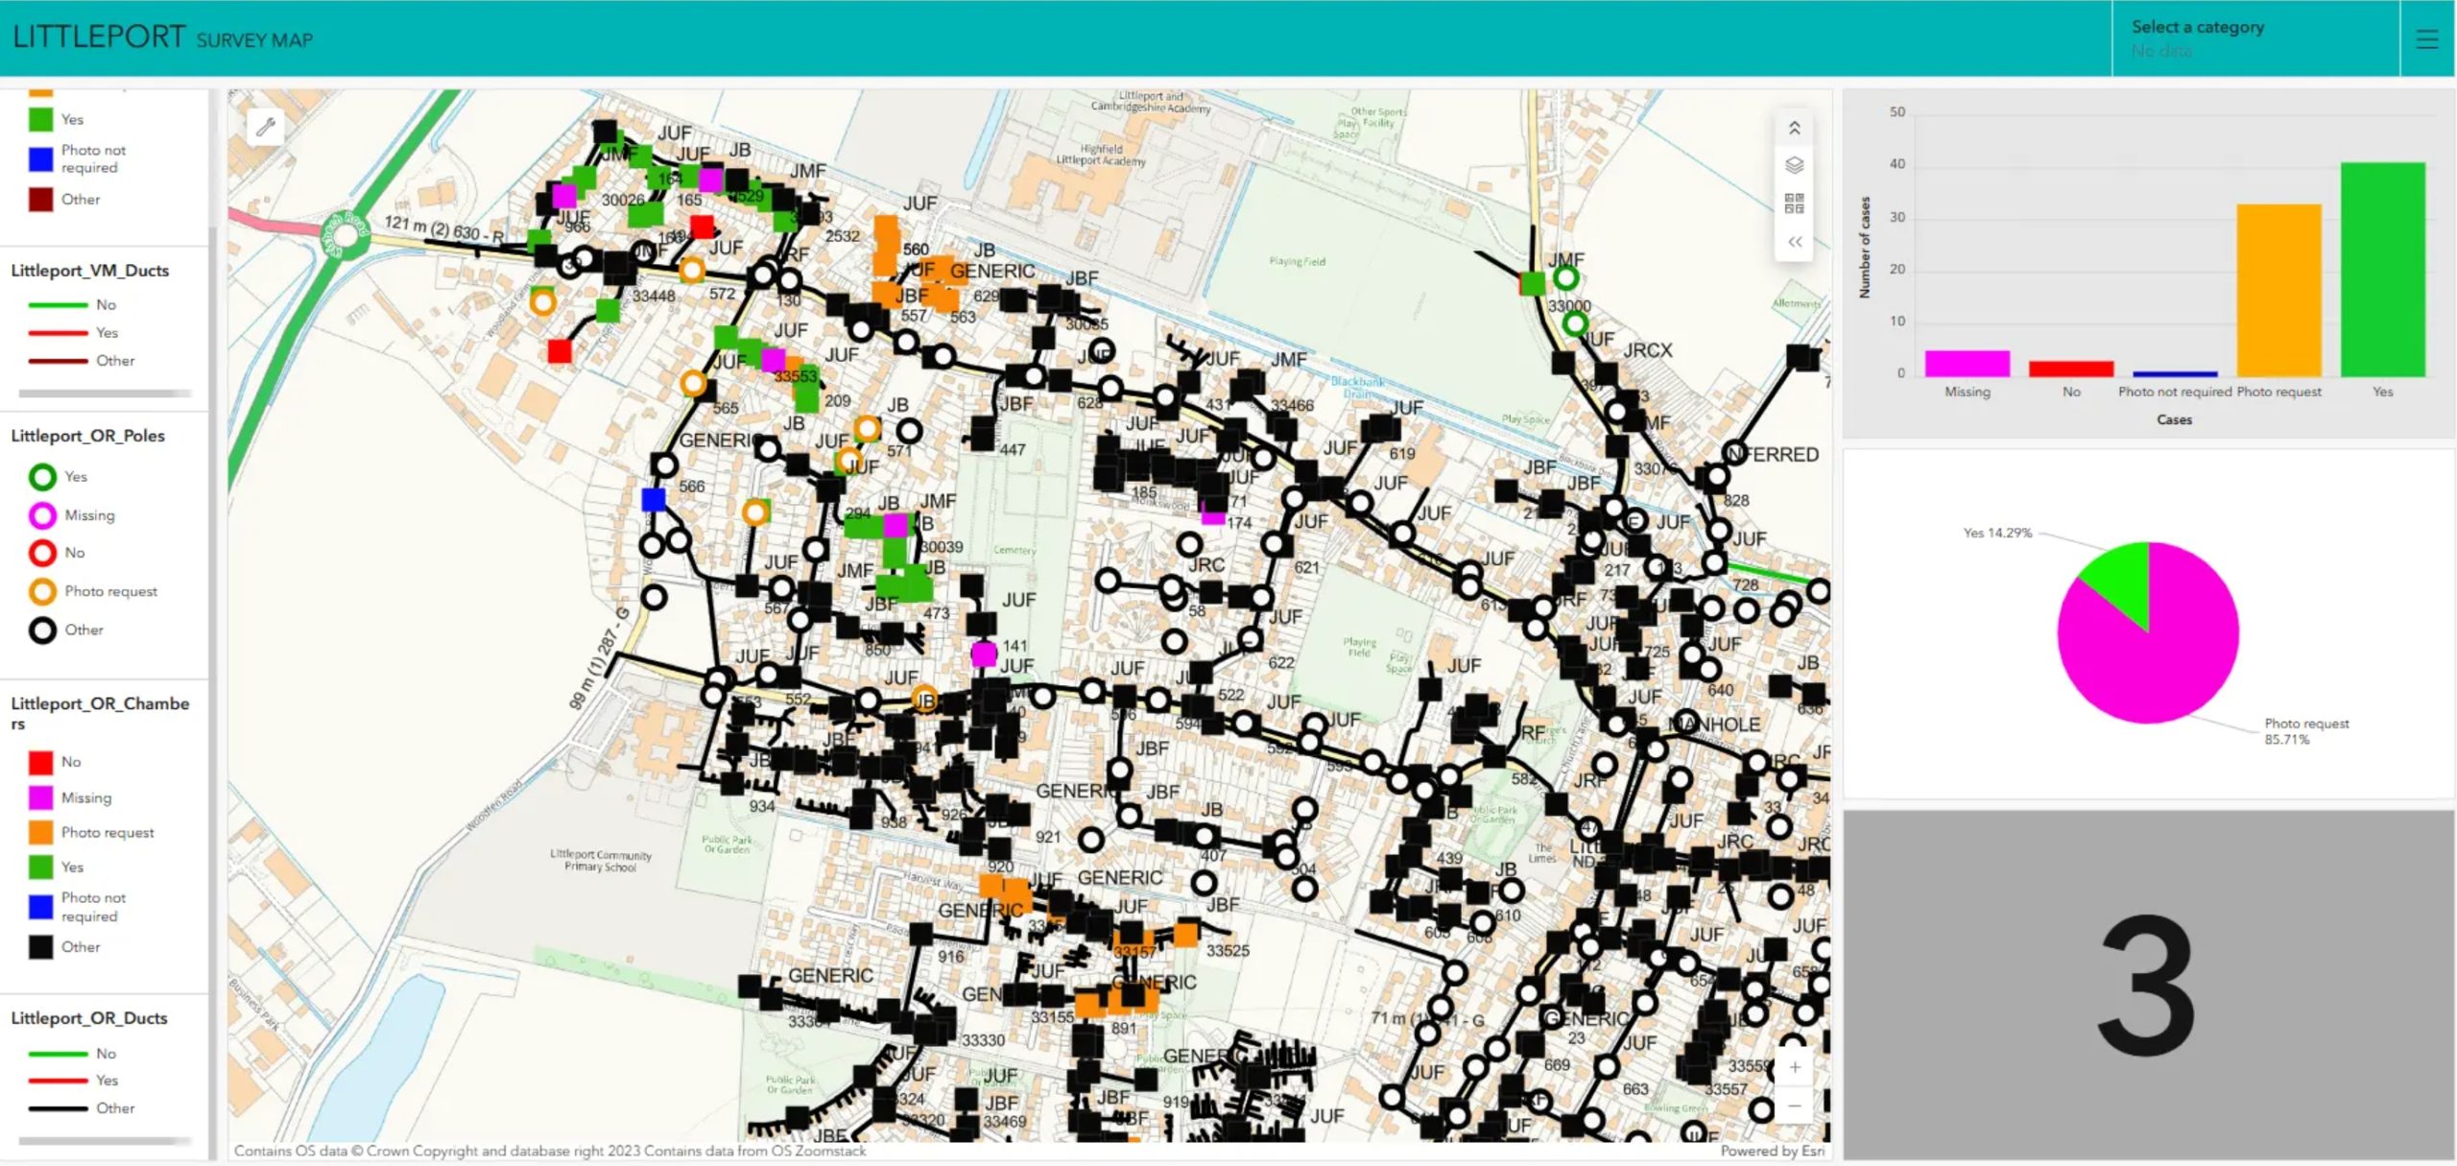Click the green Yes bar in chart
The image size is (2457, 1166).
(x=2382, y=269)
